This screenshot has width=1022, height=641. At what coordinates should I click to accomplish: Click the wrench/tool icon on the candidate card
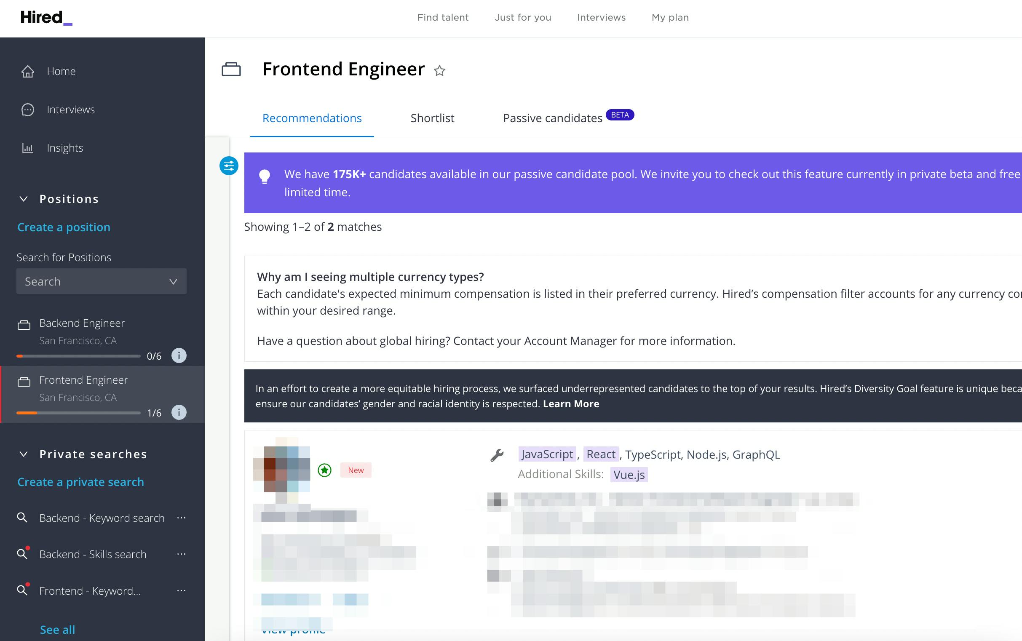pos(496,454)
